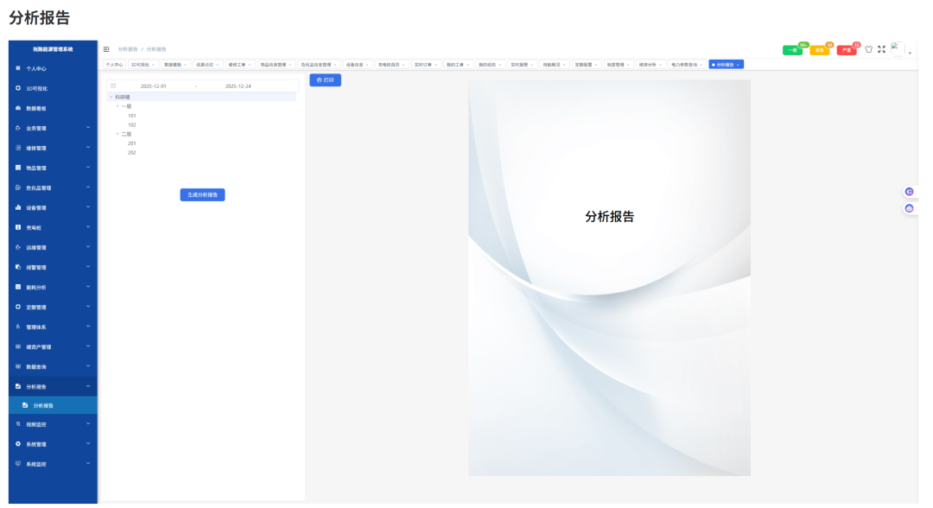Click the 系统管理 gear icon
The image size is (933, 508).
(18, 444)
